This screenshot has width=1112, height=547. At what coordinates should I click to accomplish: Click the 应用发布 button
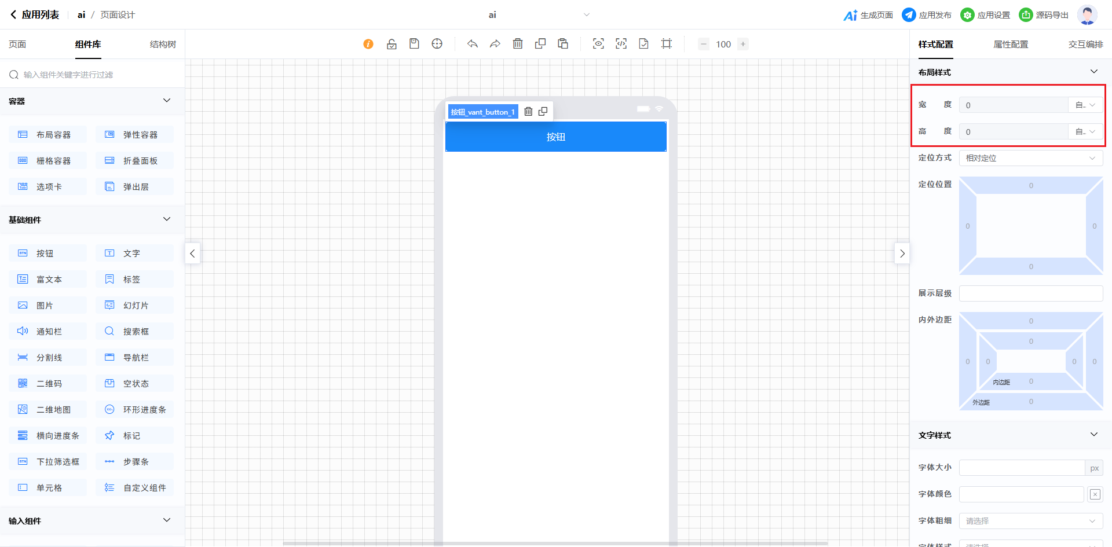(x=927, y=15)
